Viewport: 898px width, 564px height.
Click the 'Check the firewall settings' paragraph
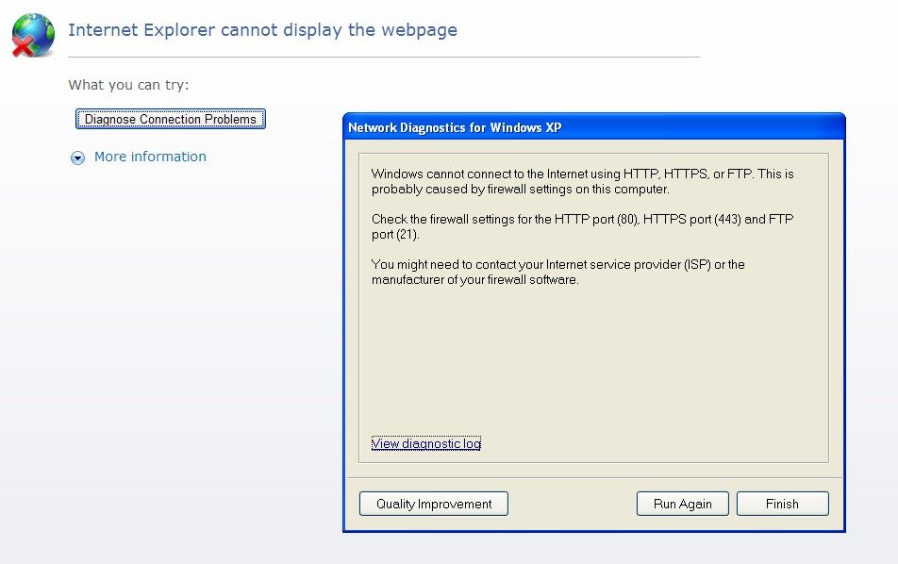pos(582,226)
